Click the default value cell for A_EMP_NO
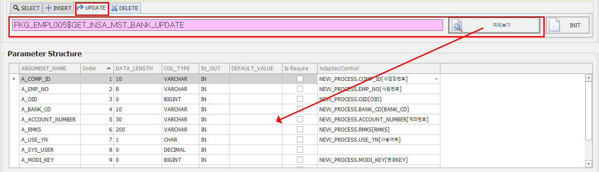 click(256, 89)
